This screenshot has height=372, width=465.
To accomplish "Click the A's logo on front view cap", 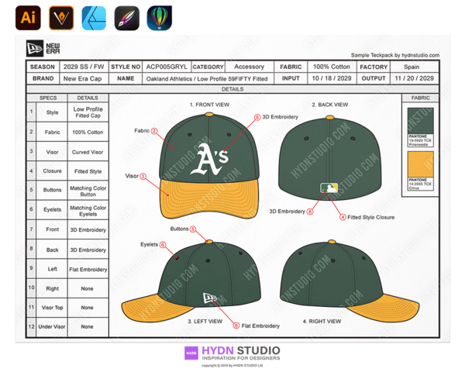I will (209, 160).
